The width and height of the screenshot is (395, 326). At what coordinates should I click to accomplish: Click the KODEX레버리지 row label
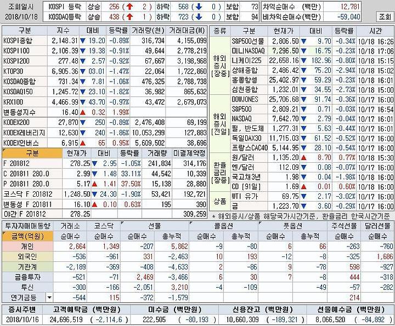[24, 133]
